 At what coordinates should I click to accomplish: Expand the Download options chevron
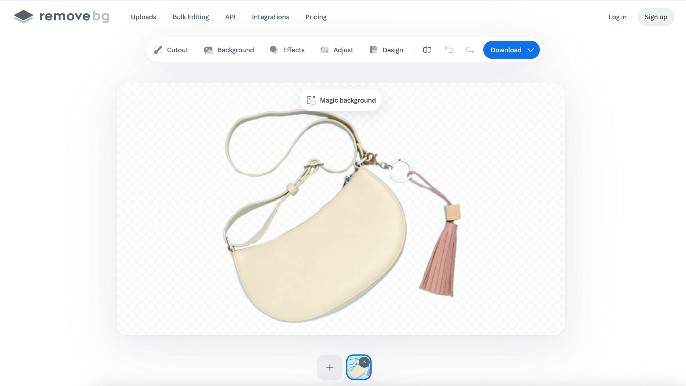click(531, 50)
